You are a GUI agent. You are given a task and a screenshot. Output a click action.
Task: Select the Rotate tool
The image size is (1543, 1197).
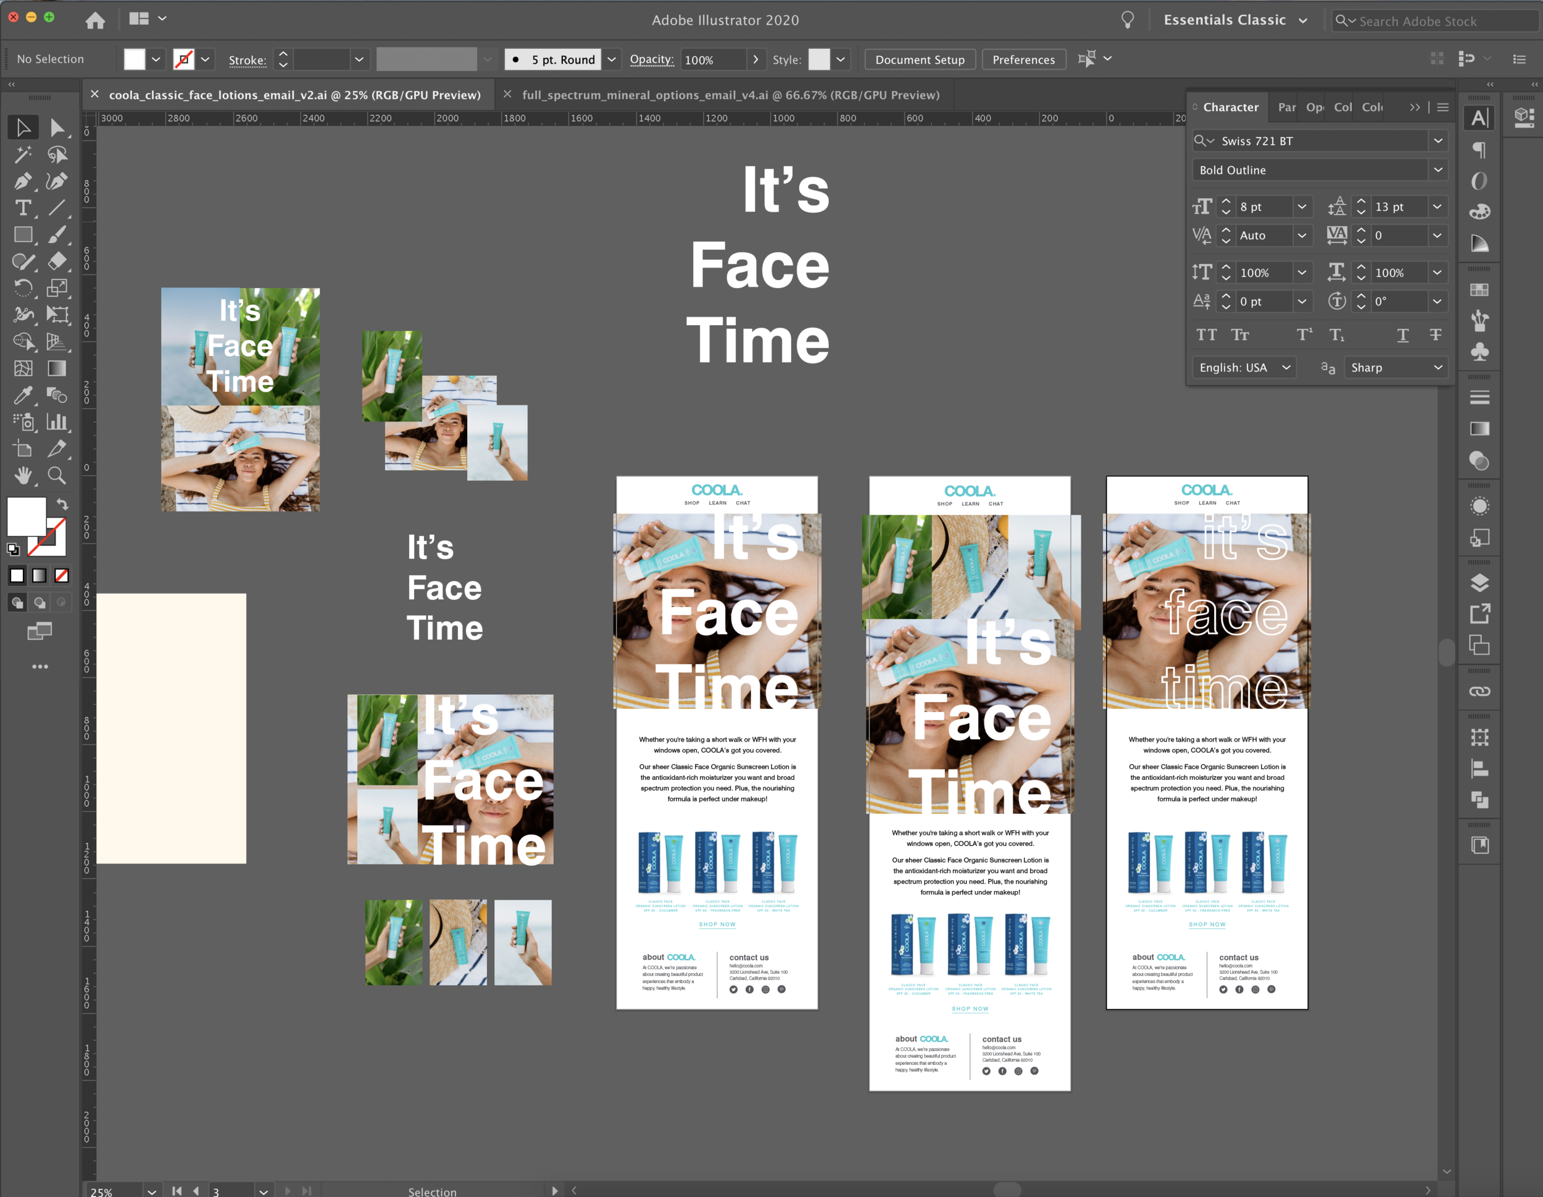(23, 288)
